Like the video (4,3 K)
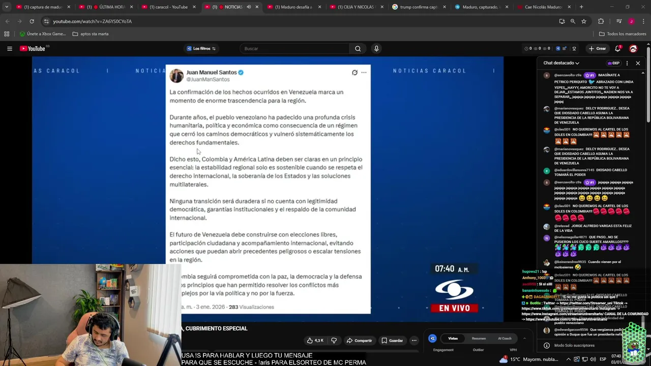The image size is (651, 366). point(315,341)
